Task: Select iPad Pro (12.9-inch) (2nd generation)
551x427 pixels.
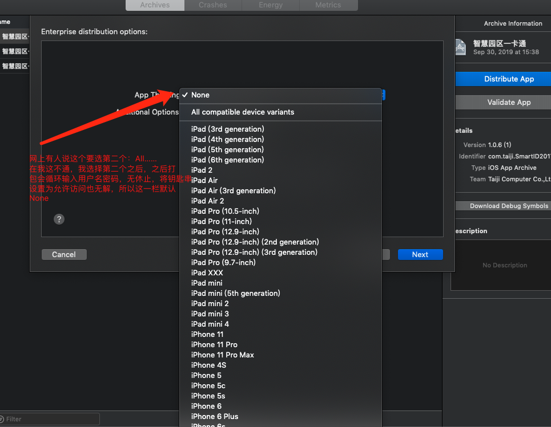Action: (x=280, y=242)
